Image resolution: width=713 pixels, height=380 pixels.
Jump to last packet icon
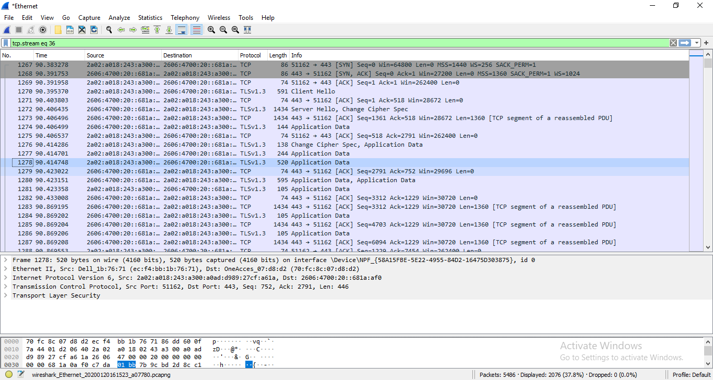pos(169,30)
